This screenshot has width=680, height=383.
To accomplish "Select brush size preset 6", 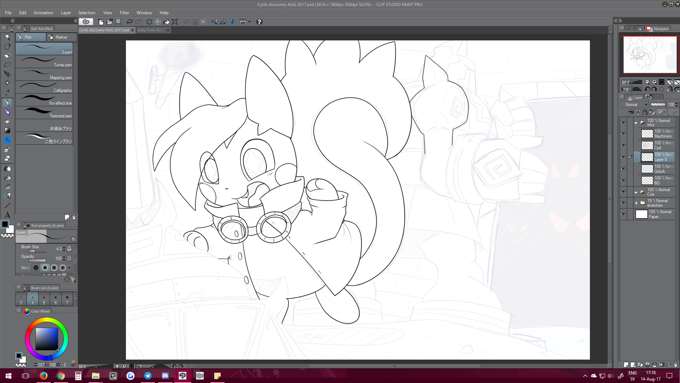I will [56, 299].
